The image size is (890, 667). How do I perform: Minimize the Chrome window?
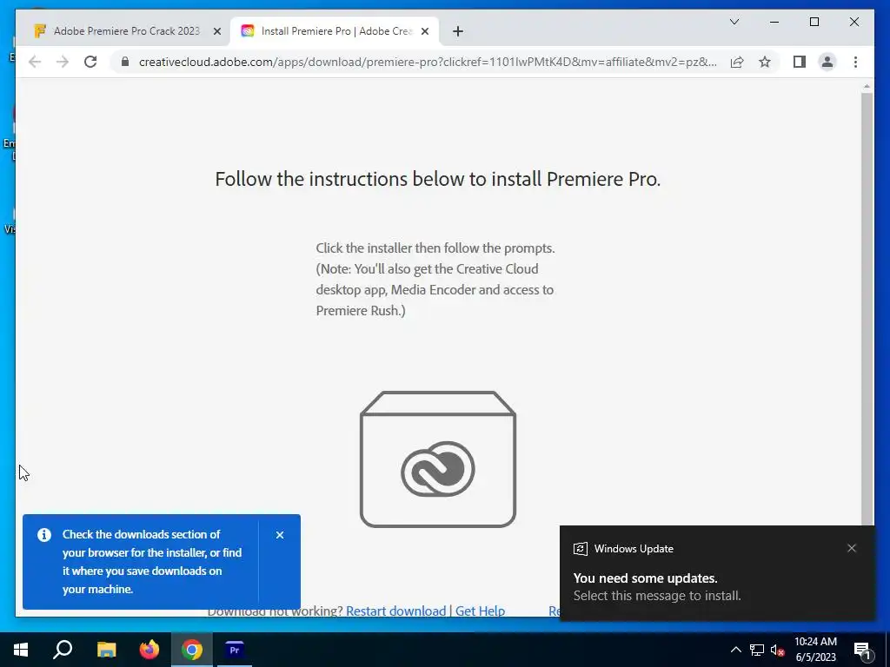point(774,22)
